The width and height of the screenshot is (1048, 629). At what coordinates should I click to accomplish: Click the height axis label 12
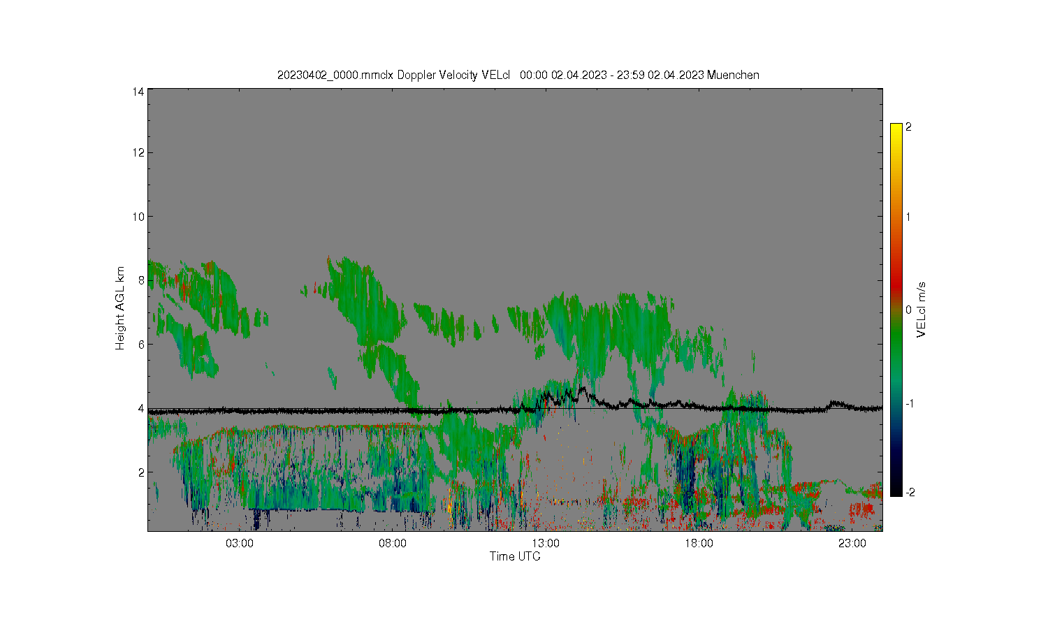138,152
